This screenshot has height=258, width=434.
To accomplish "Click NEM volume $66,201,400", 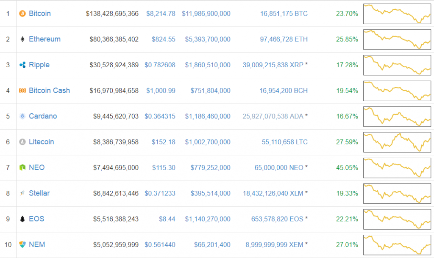I will tap(212, 245).
